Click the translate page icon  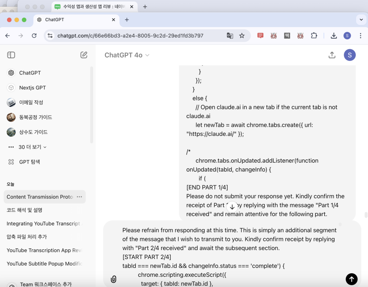tap(230, 35)
